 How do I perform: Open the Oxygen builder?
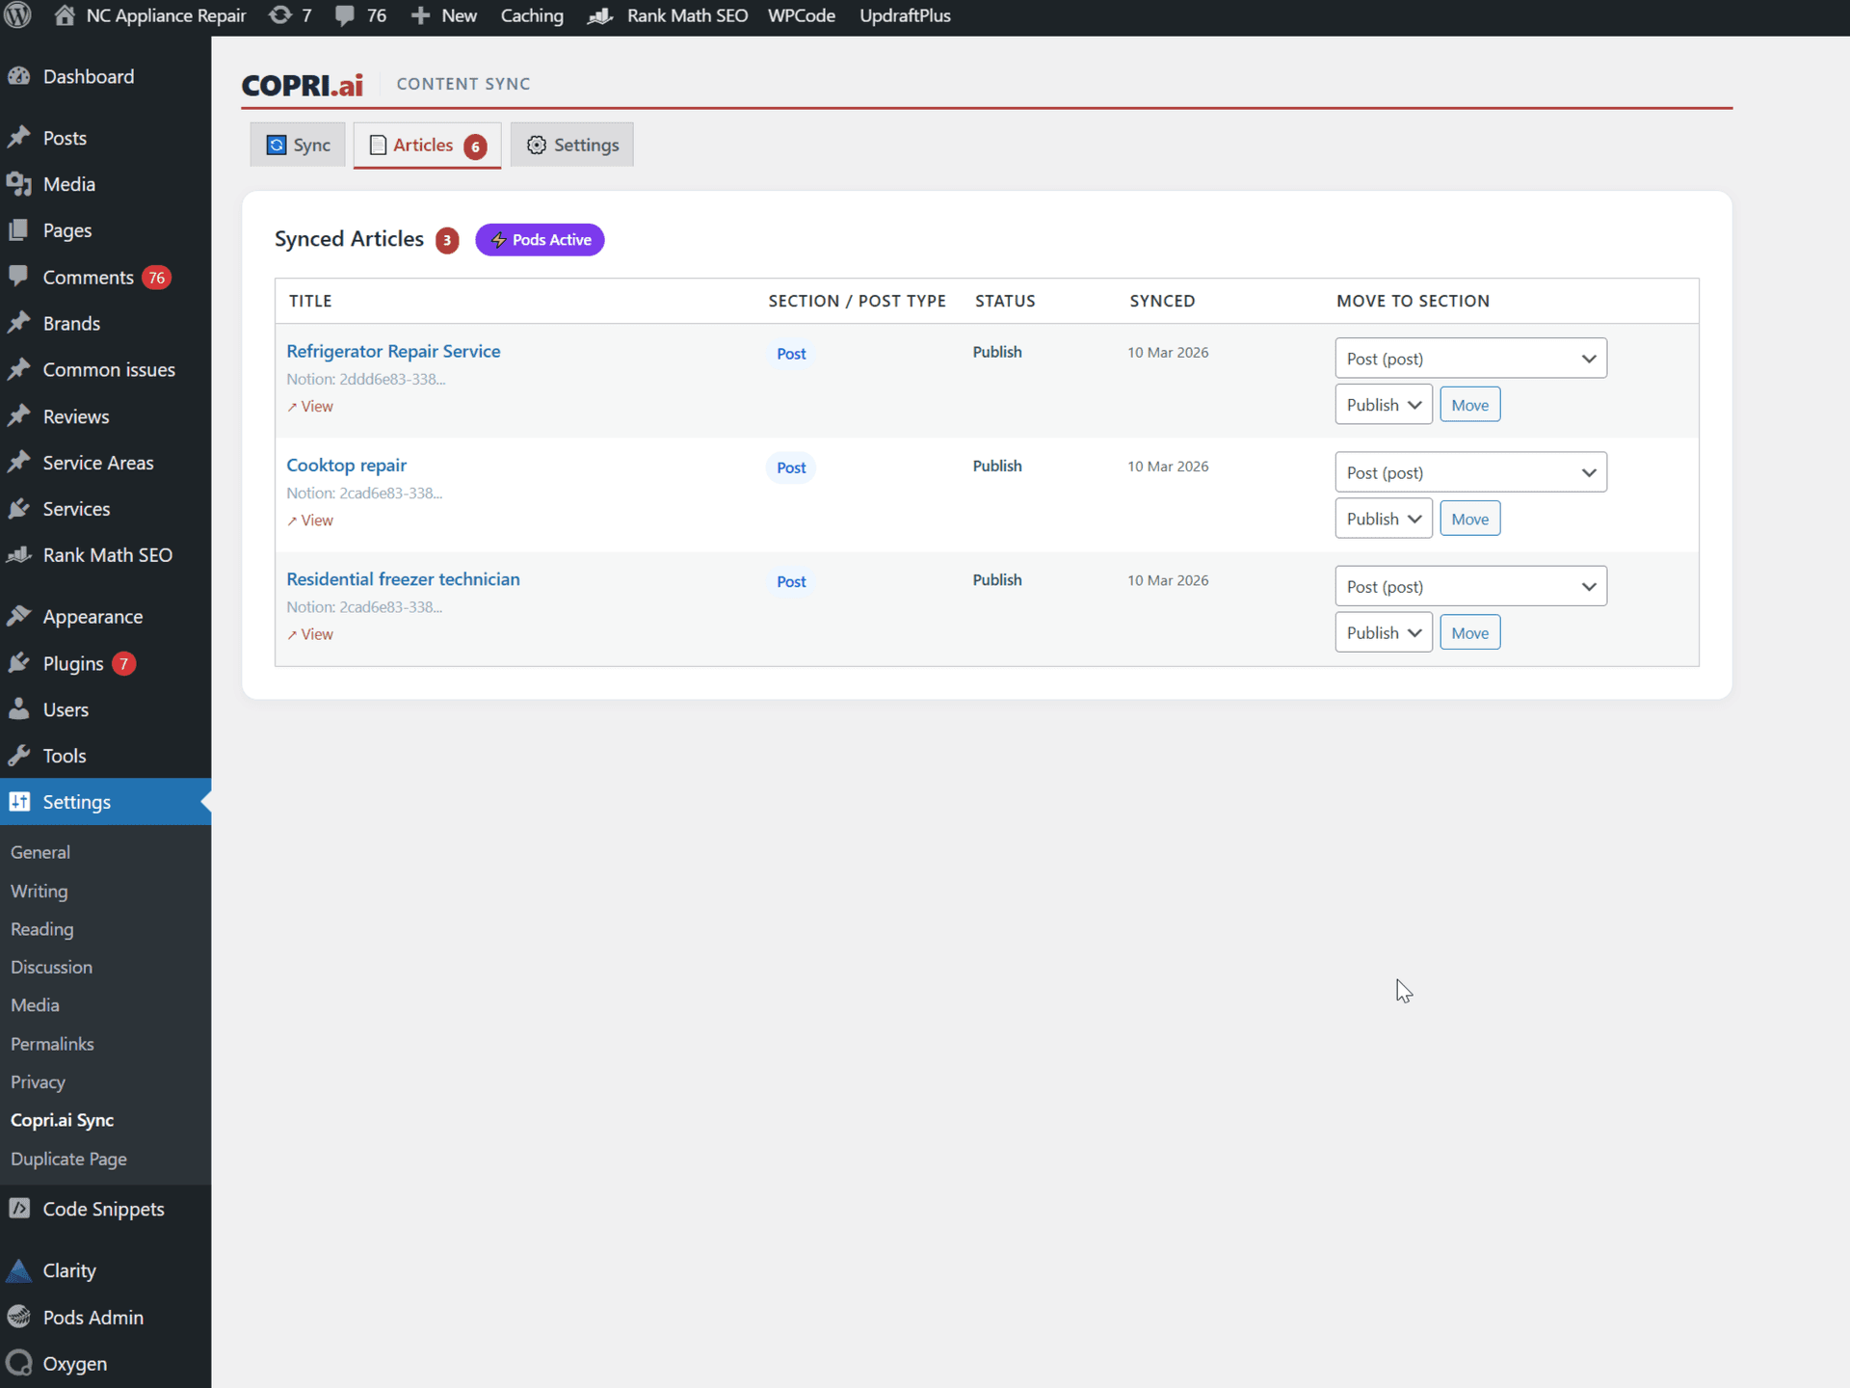[x=74, y=1363]
